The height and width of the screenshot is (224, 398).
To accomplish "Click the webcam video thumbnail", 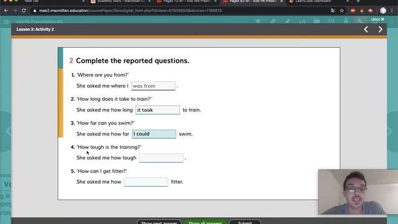I will coord(358,192).
